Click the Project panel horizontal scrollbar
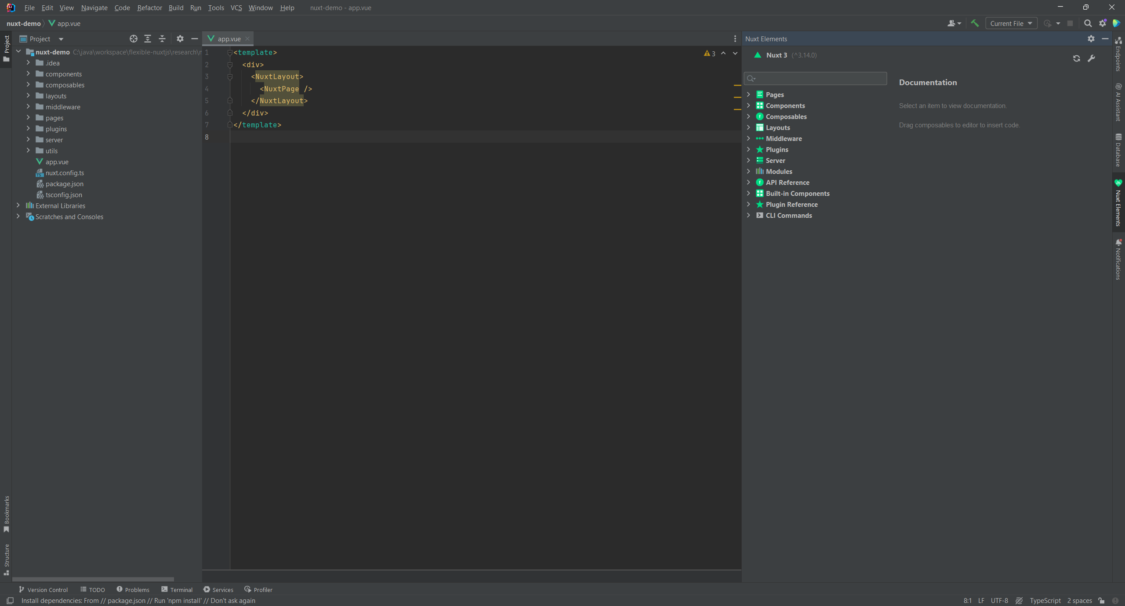1125x606 pixels. [x=93, y=579]
